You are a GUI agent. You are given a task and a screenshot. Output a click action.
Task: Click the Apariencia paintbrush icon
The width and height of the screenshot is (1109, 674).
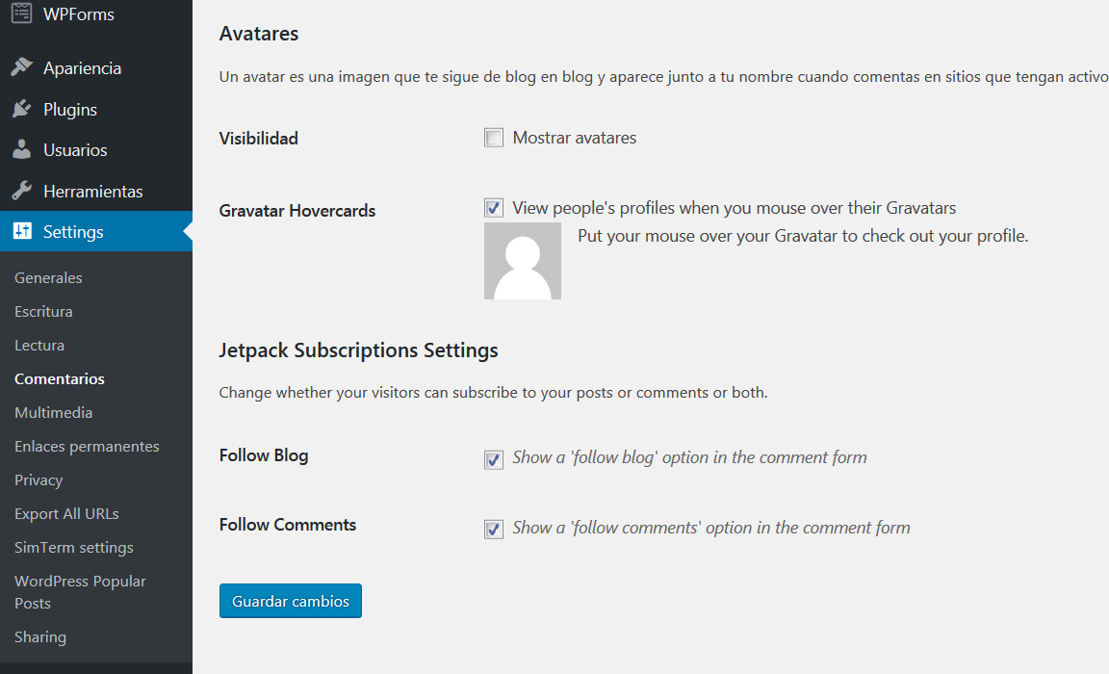(22, 67)
